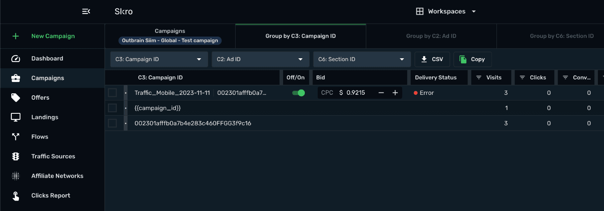
Task: Click the Landings monitor icon
Action: point(16,117)
